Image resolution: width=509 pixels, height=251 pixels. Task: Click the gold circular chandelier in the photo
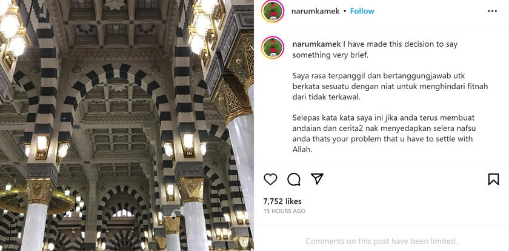37,200
